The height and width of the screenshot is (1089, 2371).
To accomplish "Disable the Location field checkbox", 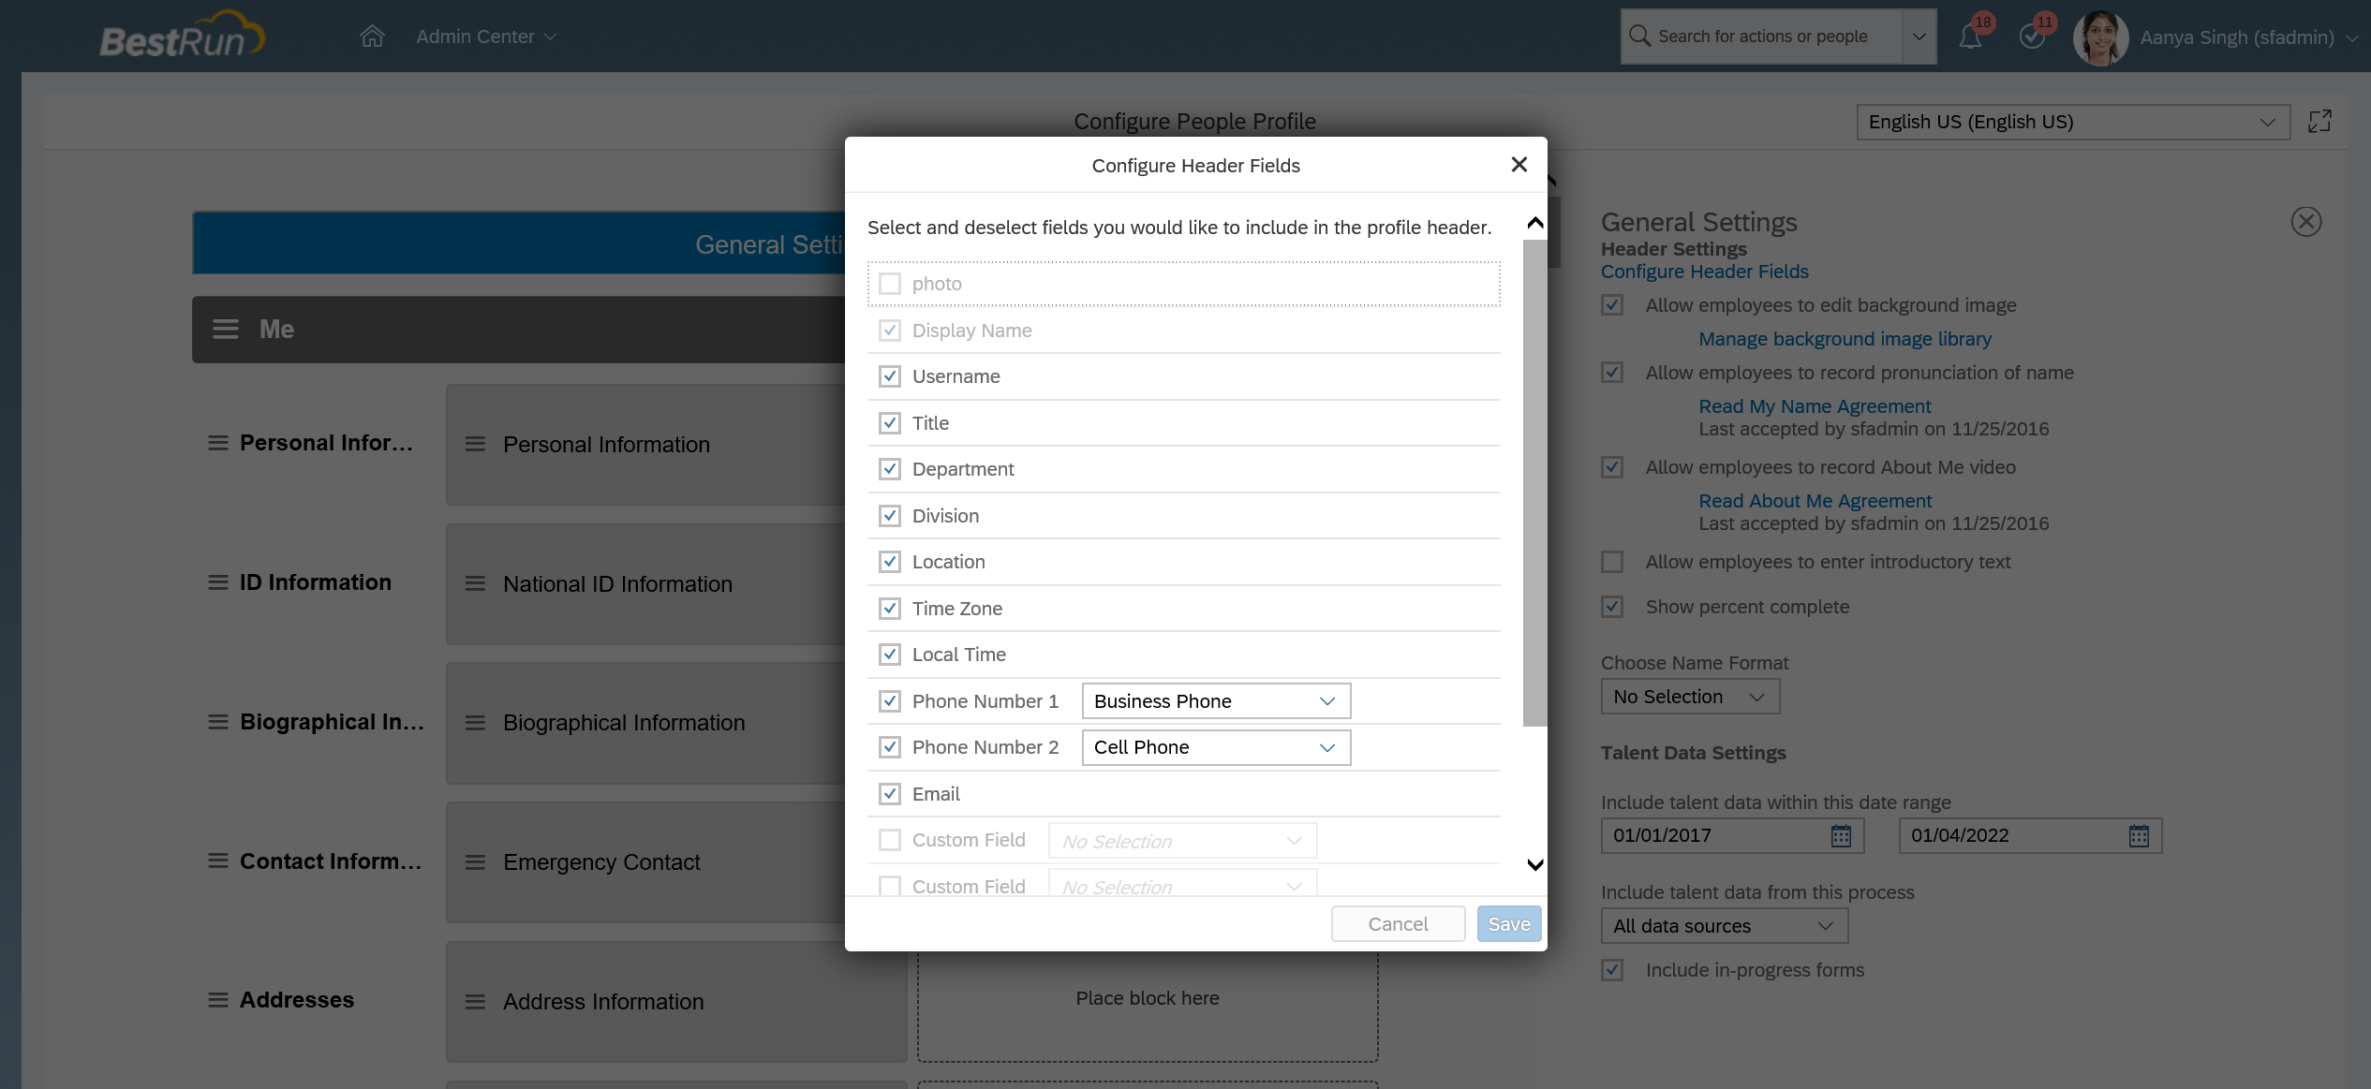I will pyautogui.click(x=890, y=562).
